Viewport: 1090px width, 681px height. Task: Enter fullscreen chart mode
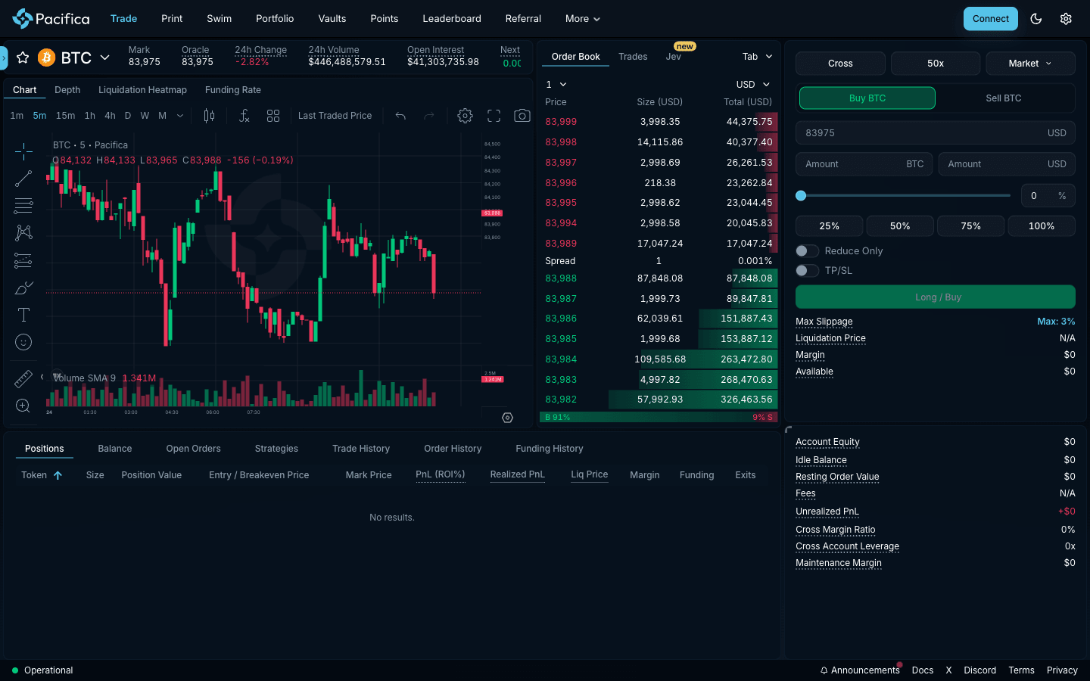[494, 116]
